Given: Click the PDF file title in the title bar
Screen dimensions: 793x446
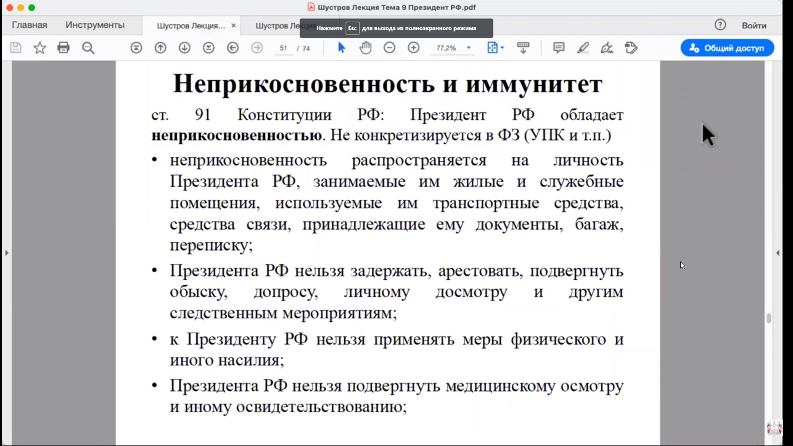Looking at the screenshot, I should pos(397,7).
